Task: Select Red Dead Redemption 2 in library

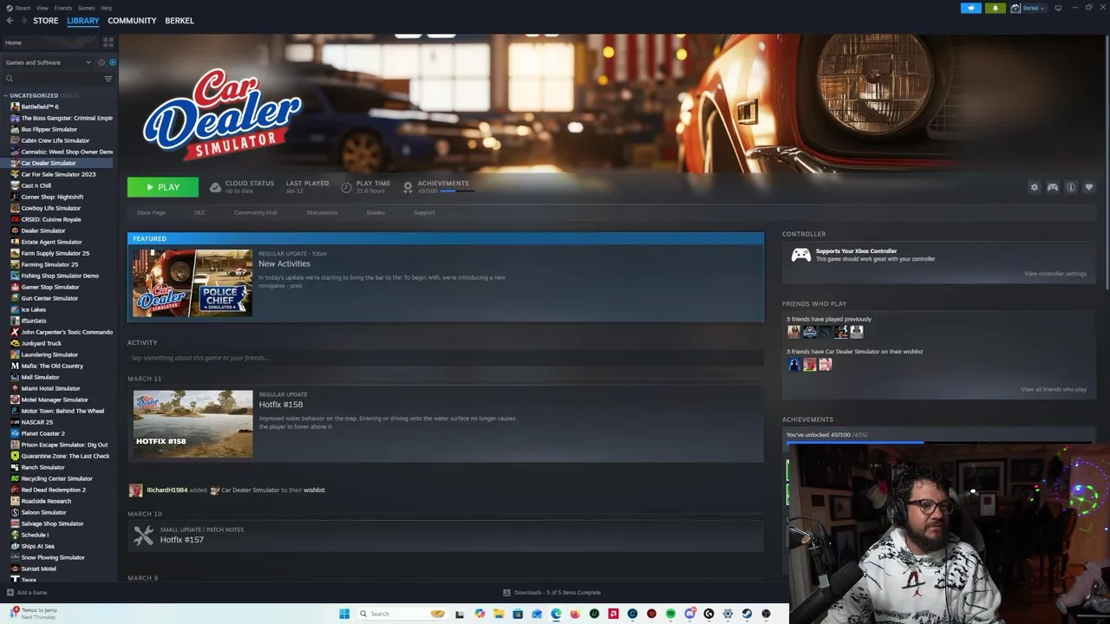Action: pyautogui.click(x=53, y=490)
